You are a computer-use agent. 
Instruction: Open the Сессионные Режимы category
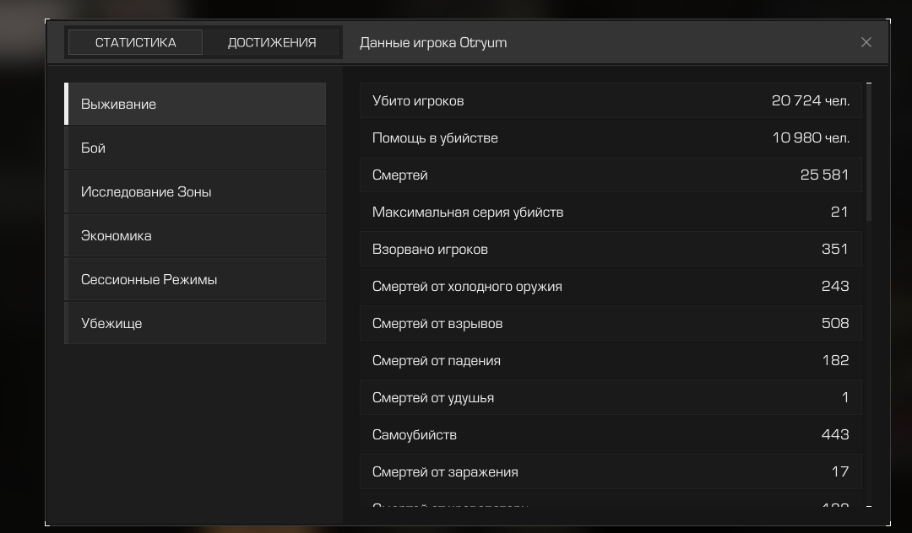tap(195, 279)
